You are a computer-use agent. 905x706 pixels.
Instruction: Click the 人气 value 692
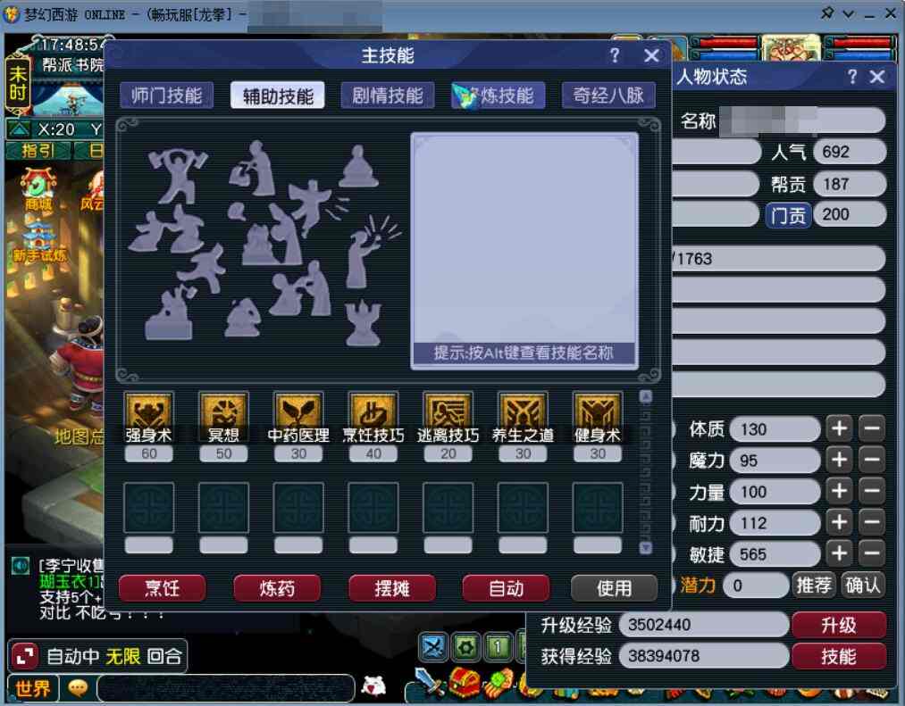pos(850,152)
